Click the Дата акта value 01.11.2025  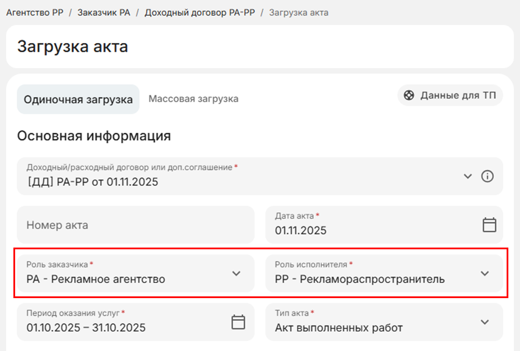coord(301,231)
